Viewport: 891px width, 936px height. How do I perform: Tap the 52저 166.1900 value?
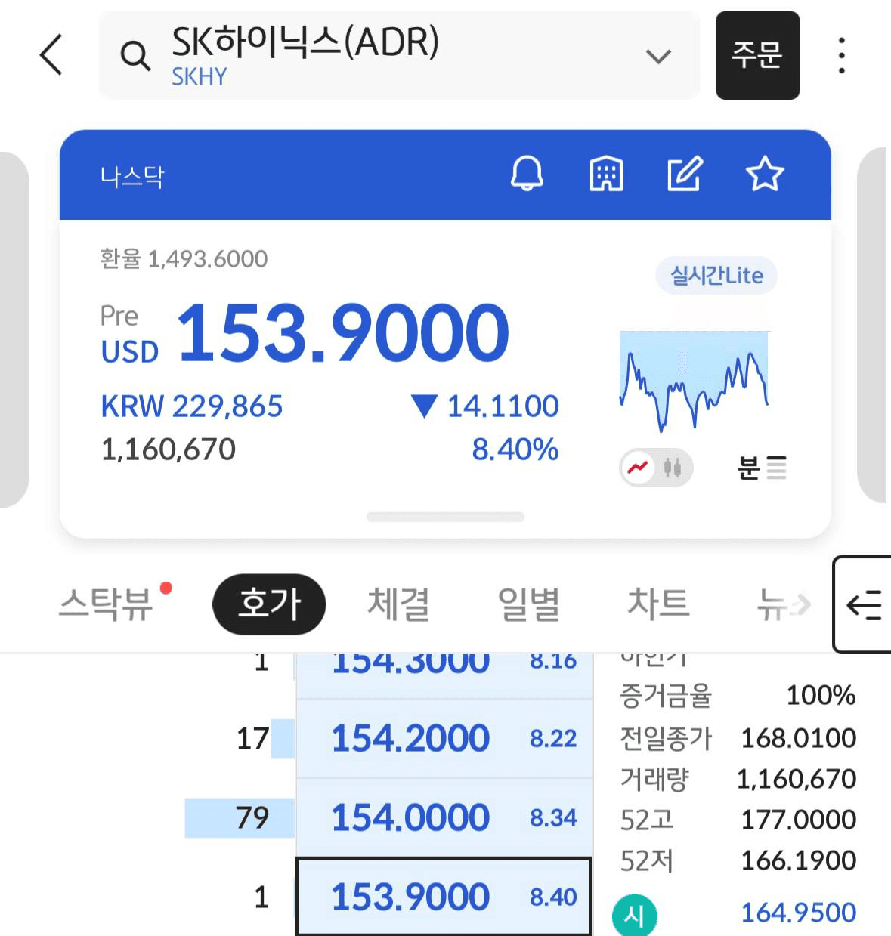798,860
